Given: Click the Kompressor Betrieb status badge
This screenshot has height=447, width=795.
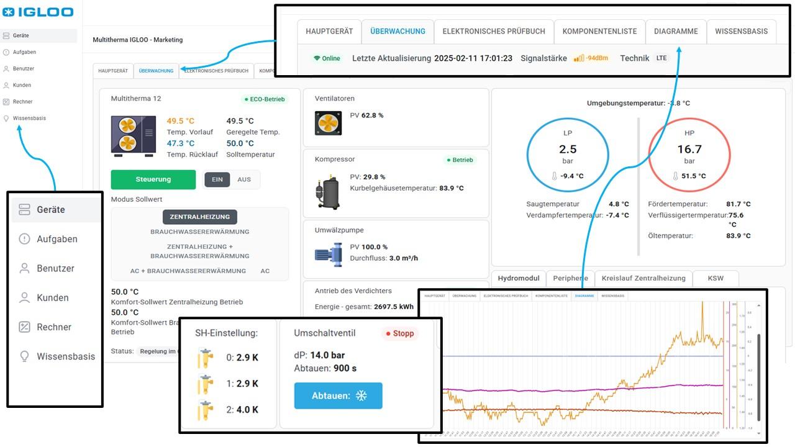Looking at the screenshot, I should [x=461, y=160].
